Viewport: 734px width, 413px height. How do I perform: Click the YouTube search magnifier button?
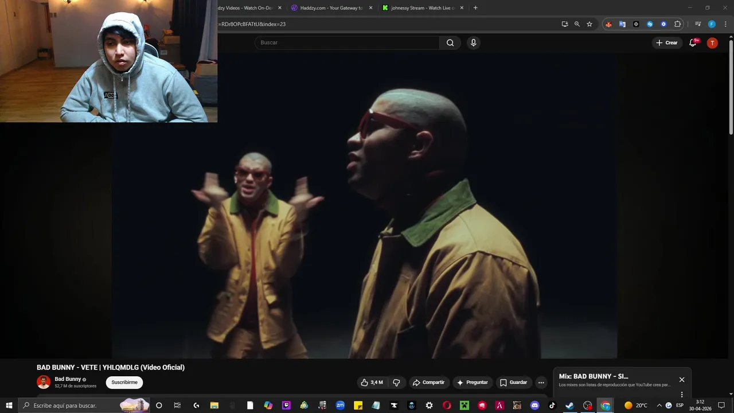[x=450, y=42]
